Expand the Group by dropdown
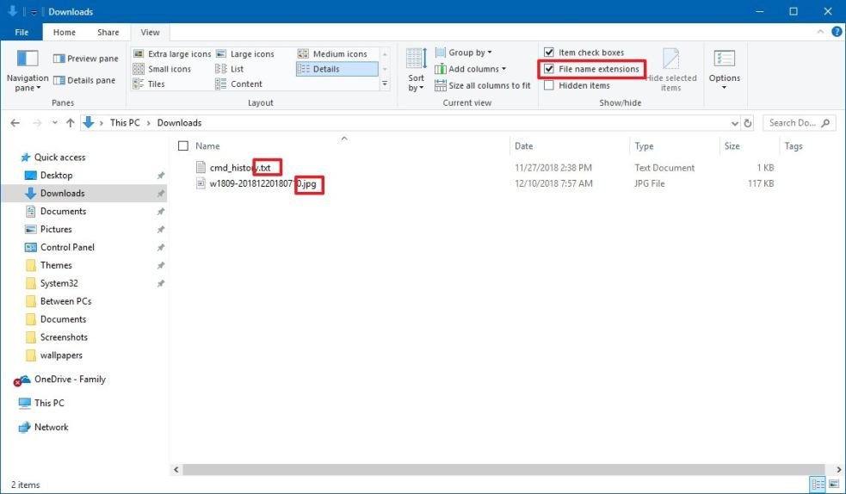 click(x=464, y=52)
